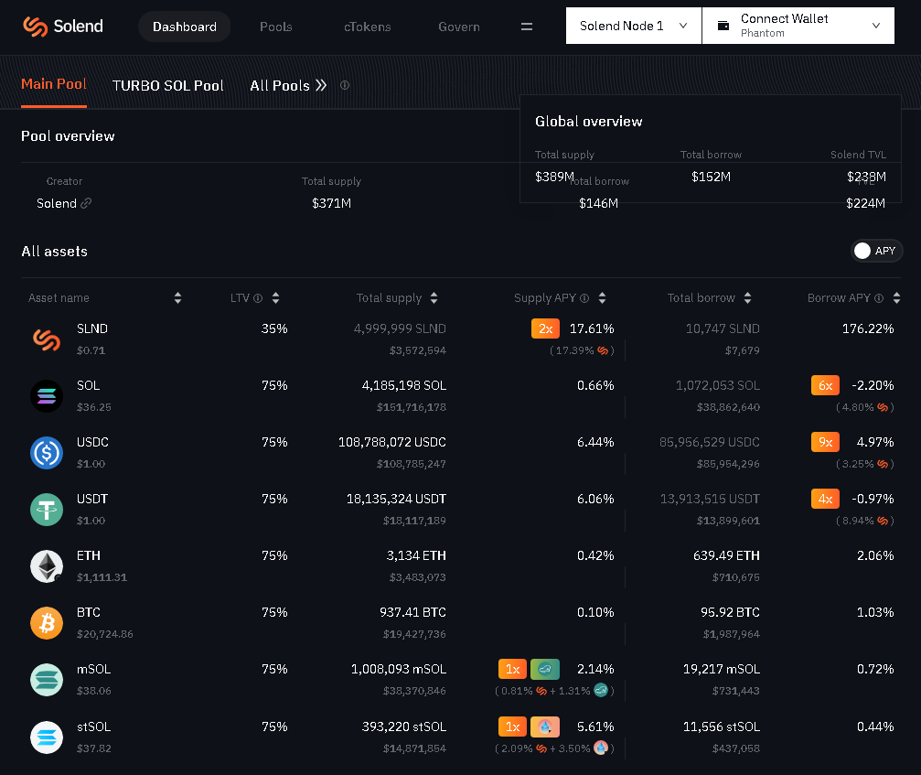This screenshot has height=775, width=921.
Task: Open the ETH asset row name
Action: click(89, 555)
